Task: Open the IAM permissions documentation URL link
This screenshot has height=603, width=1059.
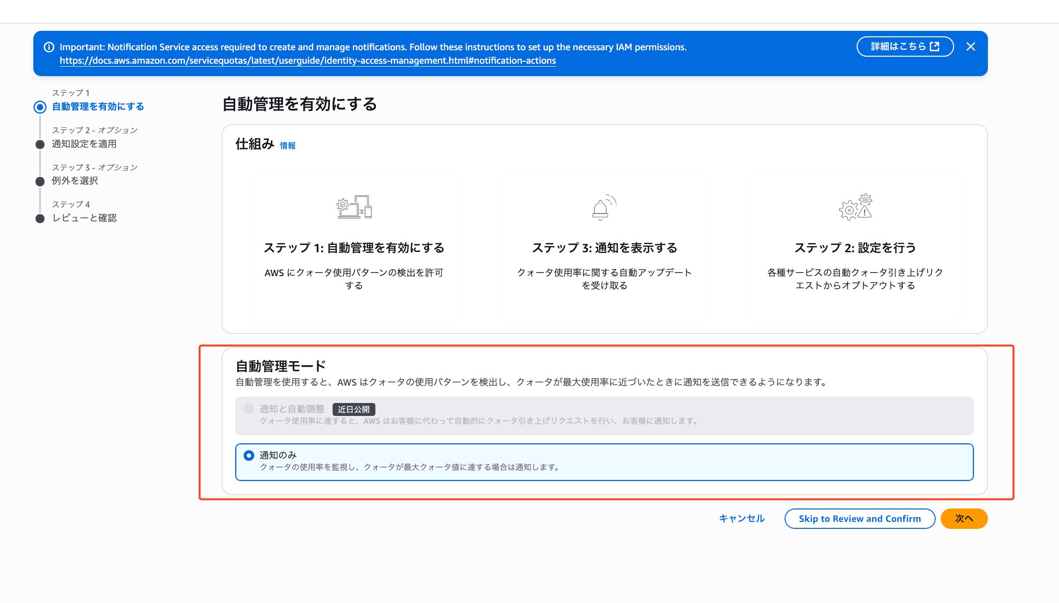Action: pos(307,61)
